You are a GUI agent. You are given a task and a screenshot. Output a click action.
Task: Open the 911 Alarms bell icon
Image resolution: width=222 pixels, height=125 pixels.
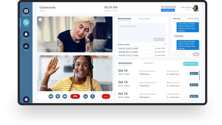pos(26,34)
